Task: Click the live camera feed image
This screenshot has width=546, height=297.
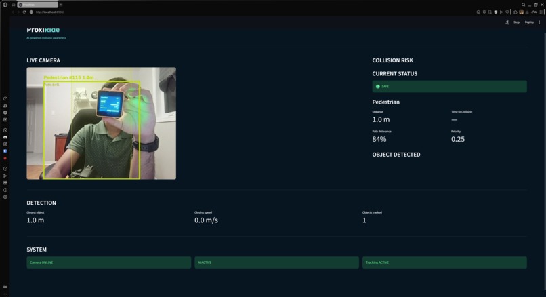Action: coord(102,123)
